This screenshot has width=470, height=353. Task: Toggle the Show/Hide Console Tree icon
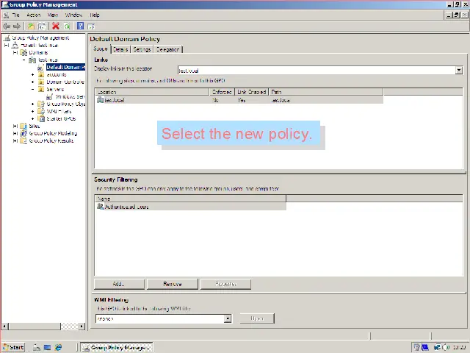tap(43, 26)
